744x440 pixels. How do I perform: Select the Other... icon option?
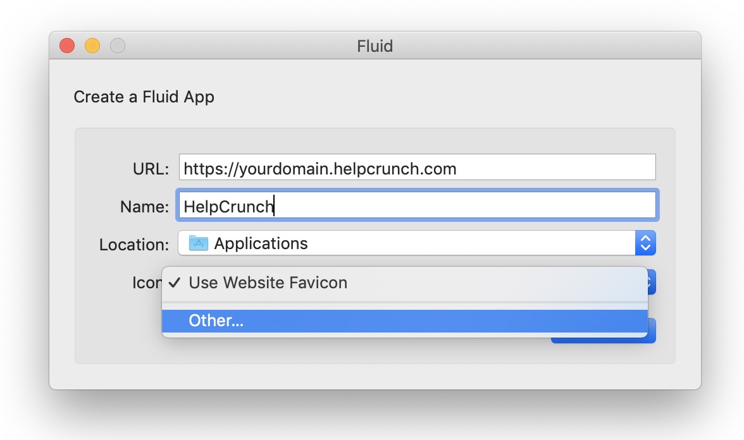click(x=405, y=321)
